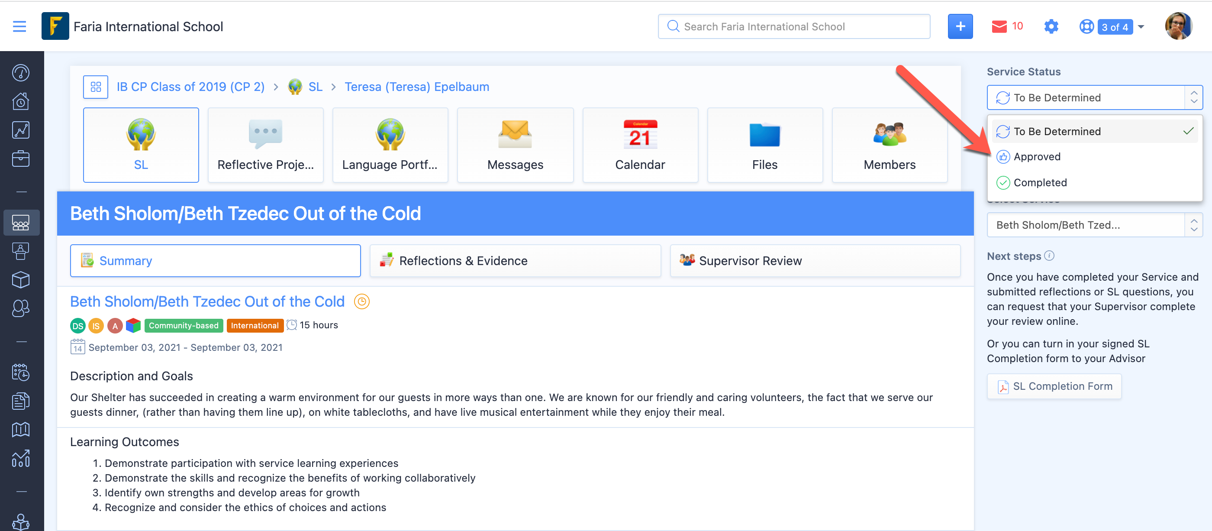Click the 15 hours text
This screenshot has width=1212, height=531.
point(319,325)
